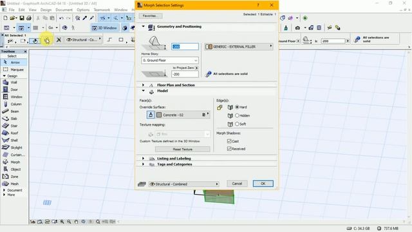The height and width of the screenshot is (232, 412).
Task: Select the Hard edge radio button
Action: [x=237, y=107]
